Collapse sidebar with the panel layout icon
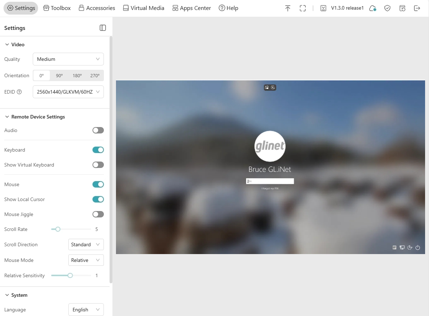 [x=103, y=28]
